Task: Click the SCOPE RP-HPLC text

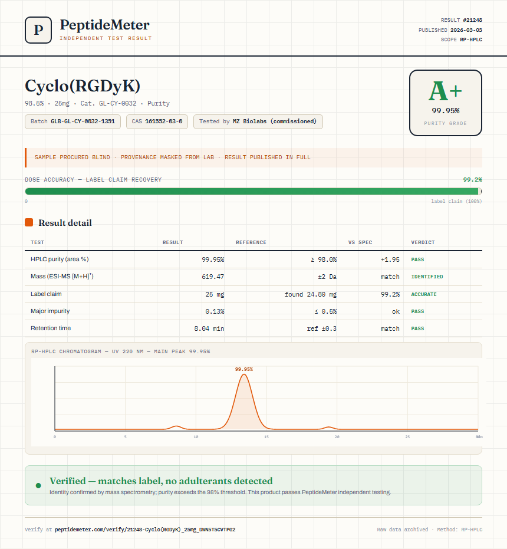Action: (x=461, y=40)
